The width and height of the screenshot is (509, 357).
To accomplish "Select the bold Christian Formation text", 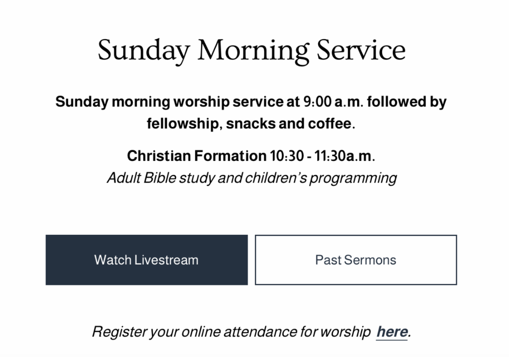I will (196, 156).
